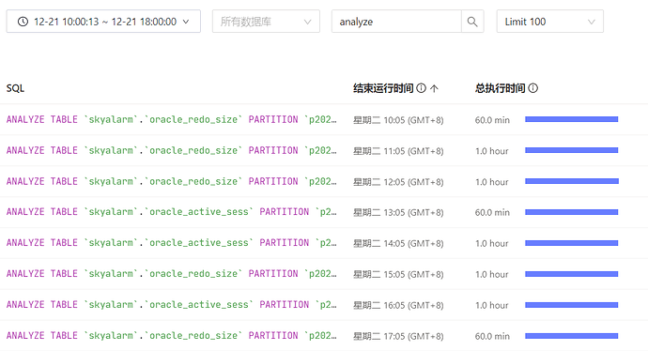Viewport: 648px width, 351px height.
Task: Click the end time 星期二 13:05 (GMT+8)
Action: coord(398,213)
